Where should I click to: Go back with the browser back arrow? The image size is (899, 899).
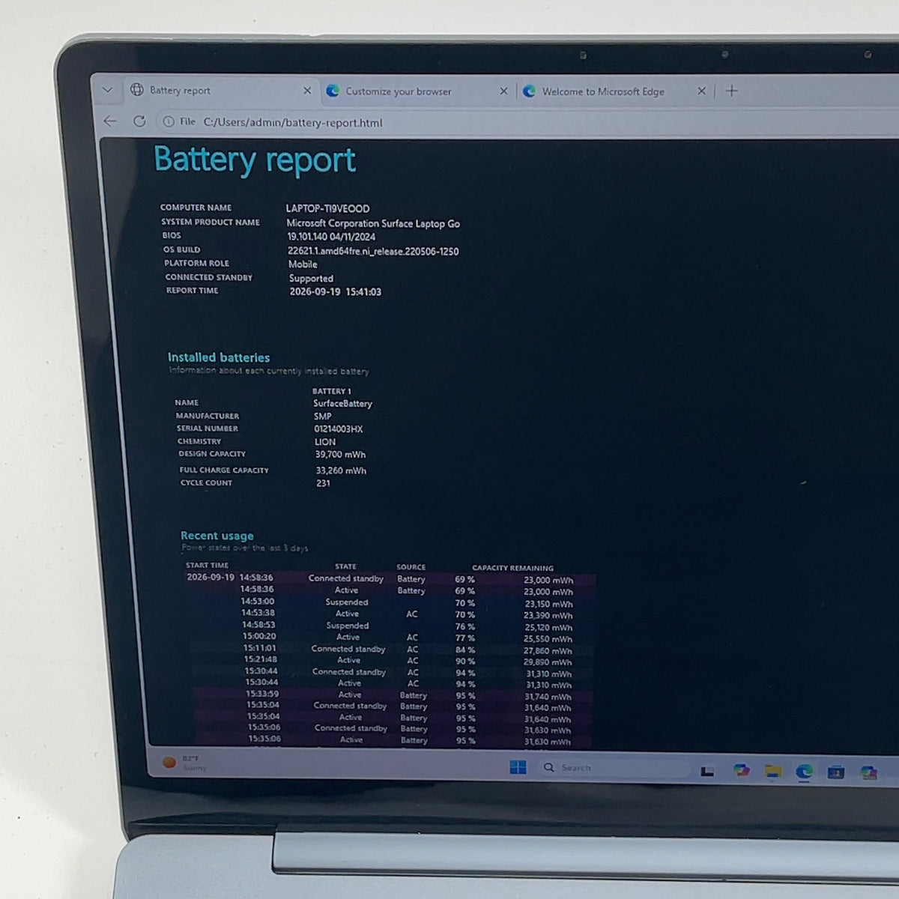110,121
